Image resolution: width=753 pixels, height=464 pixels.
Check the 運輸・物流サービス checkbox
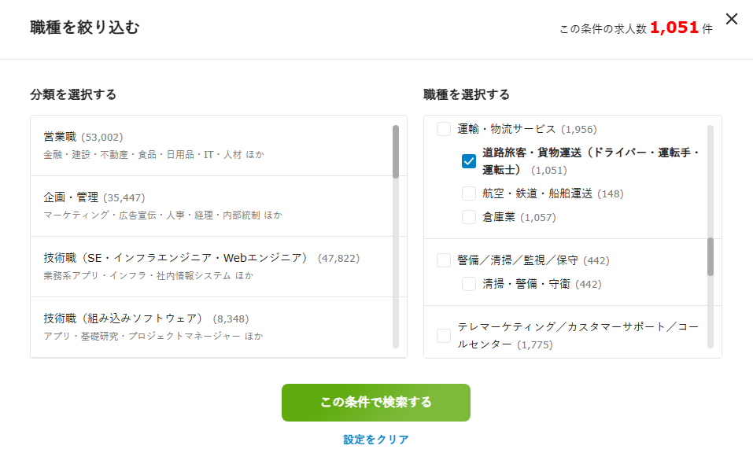click(443, 129)
